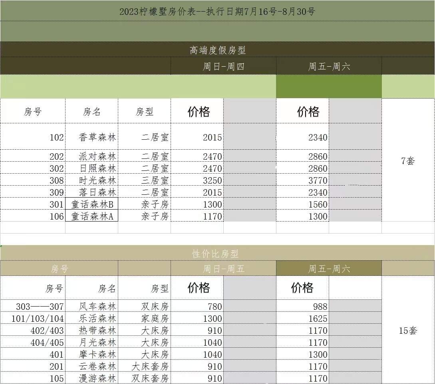The image size is (435, 384).
Task: Select the 双床套房 room type cell
Action: [x=145, y=378]
